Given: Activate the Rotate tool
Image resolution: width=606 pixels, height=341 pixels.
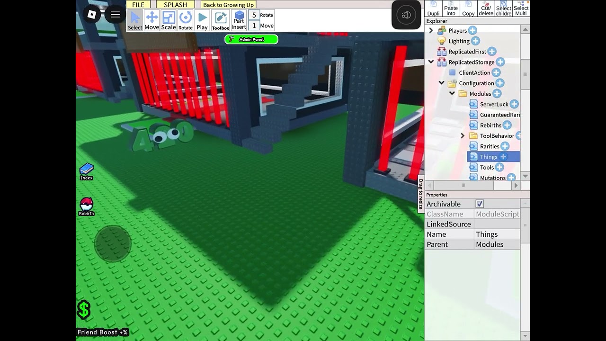Looking at the screenshot, I should (186, 20).
